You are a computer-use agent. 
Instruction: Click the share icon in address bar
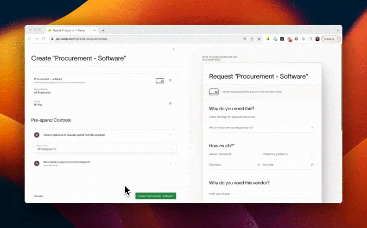coord(252,39)
